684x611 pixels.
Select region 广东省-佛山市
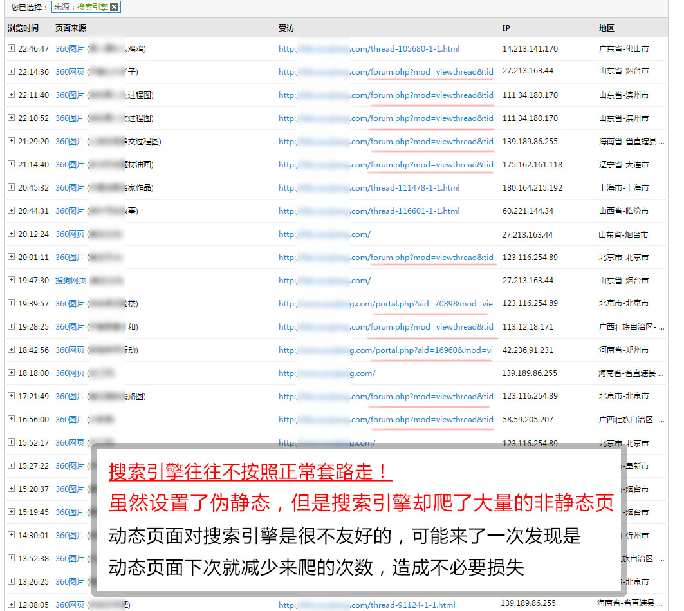click(x=624, y=48)
